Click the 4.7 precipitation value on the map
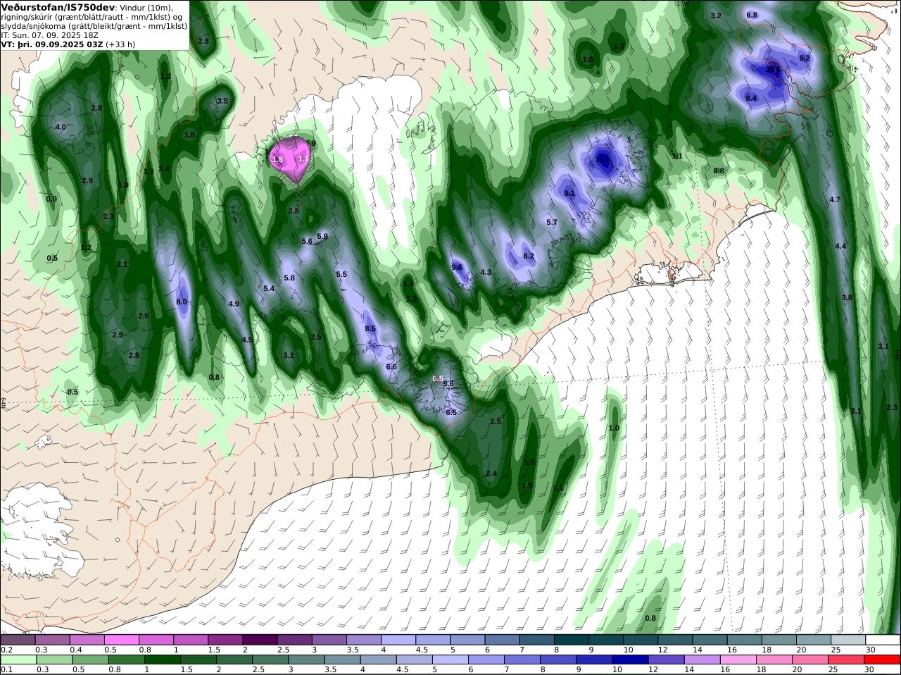This screenshot has height=675, width=901. [835, 199]
